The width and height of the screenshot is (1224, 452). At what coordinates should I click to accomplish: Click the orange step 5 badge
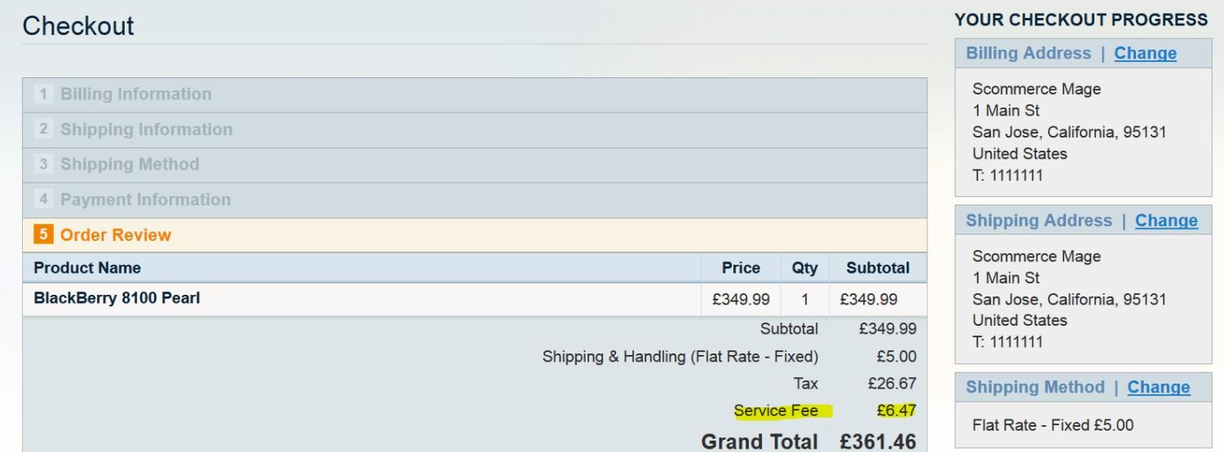click(42, 235)
